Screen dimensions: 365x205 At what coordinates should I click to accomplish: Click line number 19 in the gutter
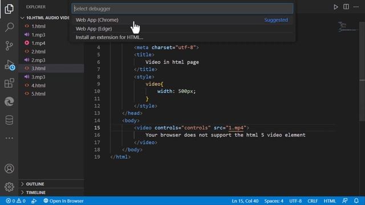[97, 157]
